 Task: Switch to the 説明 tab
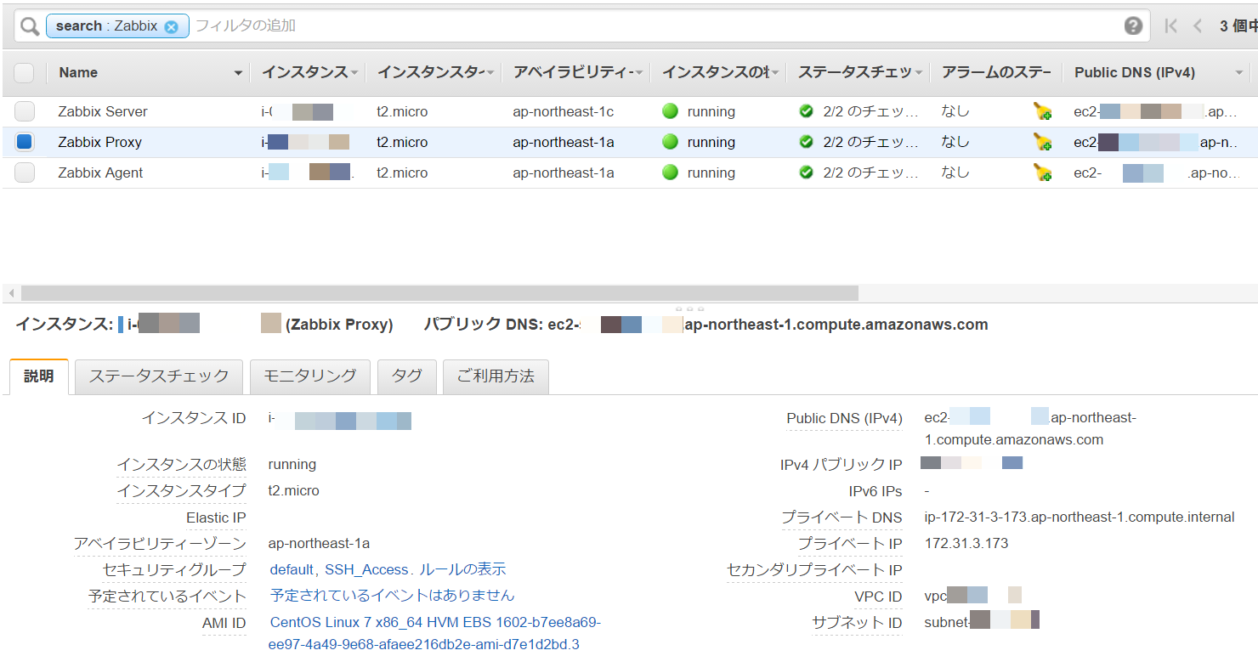coord(38,376)
